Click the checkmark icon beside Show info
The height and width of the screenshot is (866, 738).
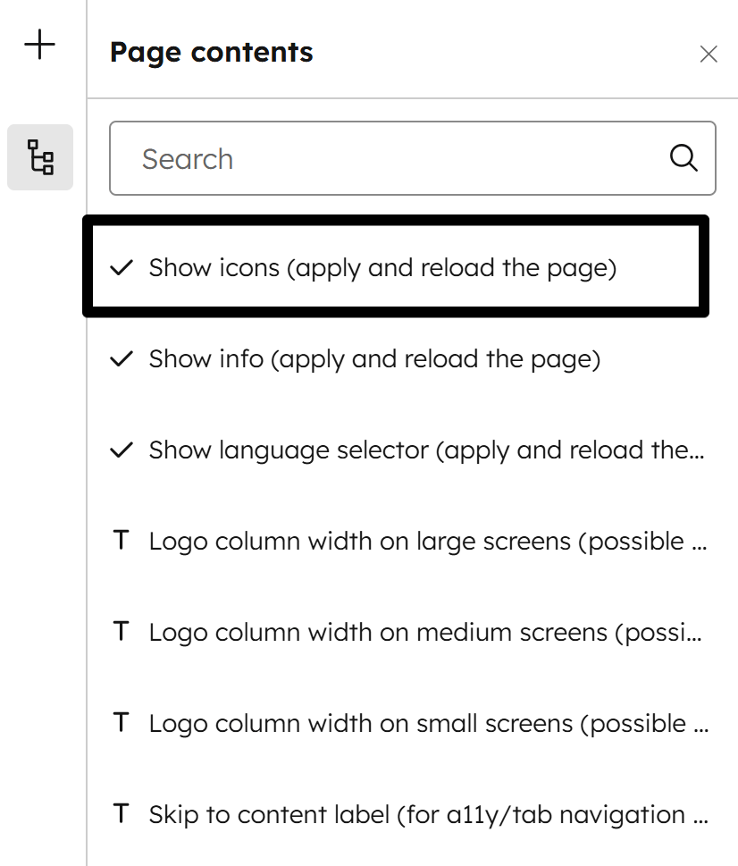coord(121,359)
